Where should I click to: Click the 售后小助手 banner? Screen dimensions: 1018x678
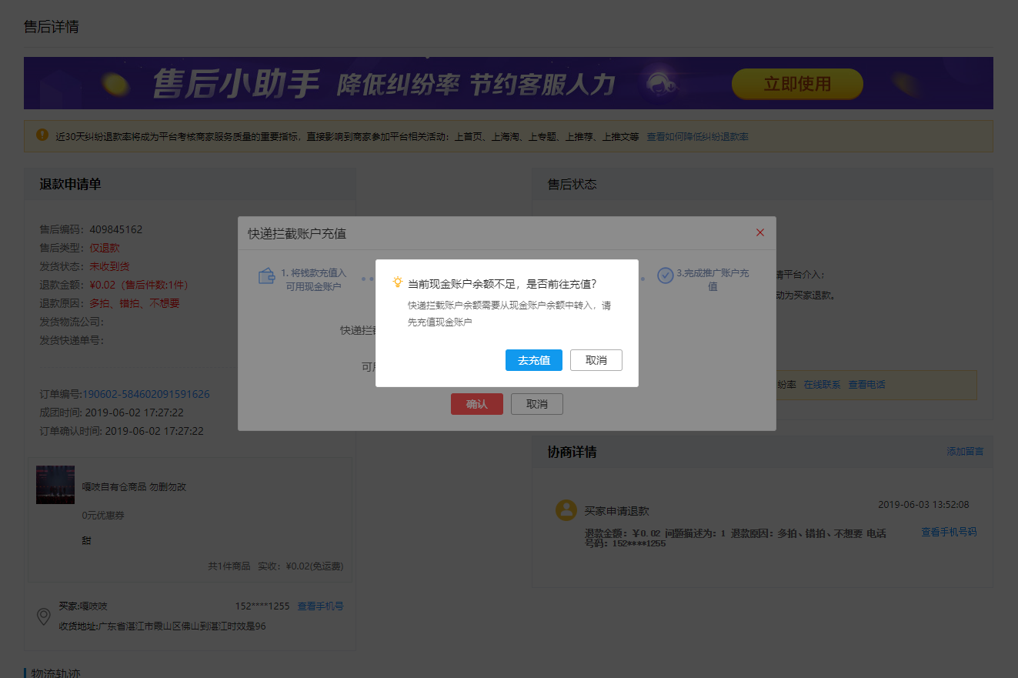point(509,83)
